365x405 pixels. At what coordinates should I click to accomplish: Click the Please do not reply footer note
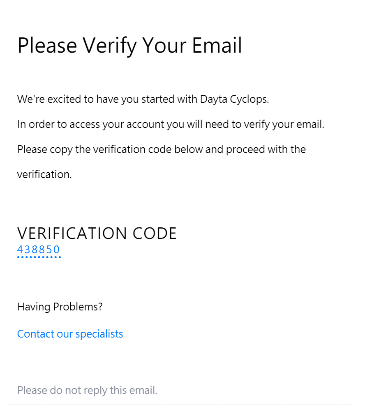tap(87, 390)
